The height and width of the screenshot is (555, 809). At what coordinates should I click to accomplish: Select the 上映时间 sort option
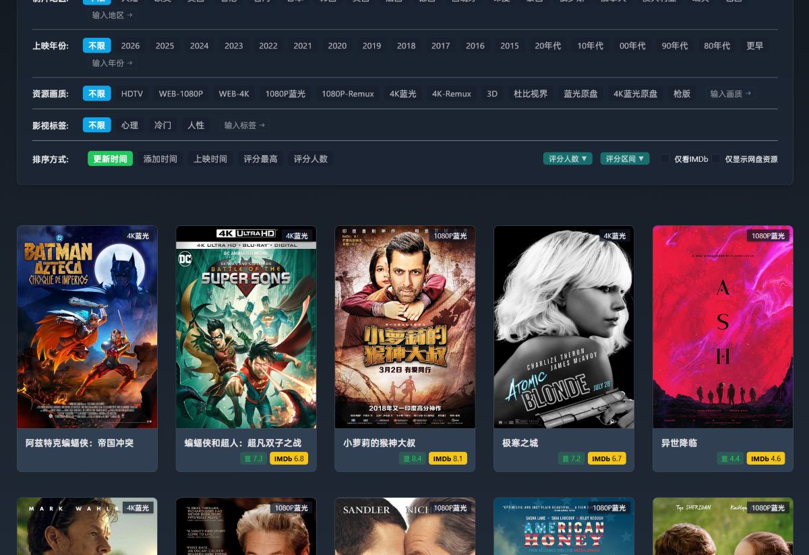click(210, 159)
